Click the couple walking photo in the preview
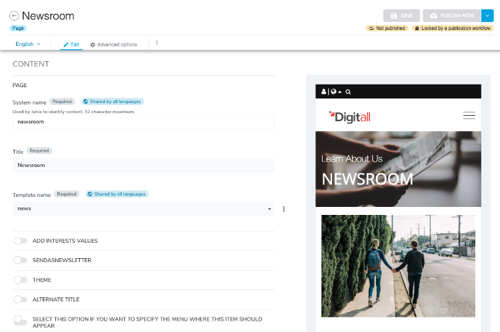The height and width of the screenshot is (332, 500). pos(398,266)
